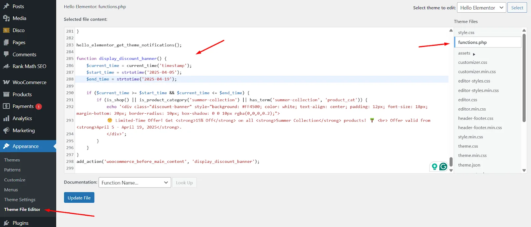
Task: Open Theme Settings submenu link
Action: pyautogui.click(x=20, y=200)
